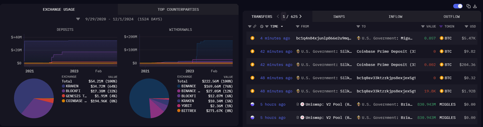Click Bitcoin chain icon in the $1.92B row
Screen dimensions: 483x127
[252, 91]
